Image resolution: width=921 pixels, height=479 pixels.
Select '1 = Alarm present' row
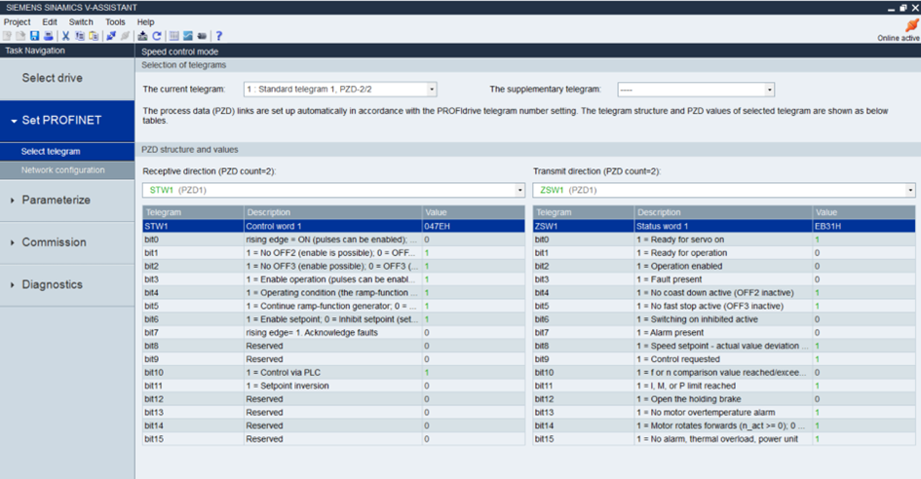[x=724, y=333]
